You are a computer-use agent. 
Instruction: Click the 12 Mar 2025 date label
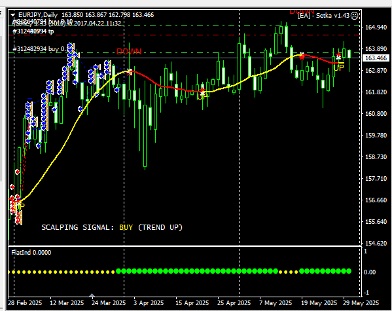(67, 303)
